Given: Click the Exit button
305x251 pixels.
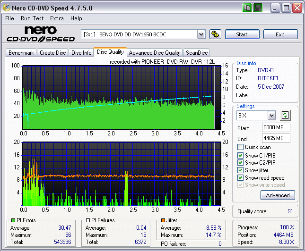Looking at the screenshot, I should [x=280, y=34].
